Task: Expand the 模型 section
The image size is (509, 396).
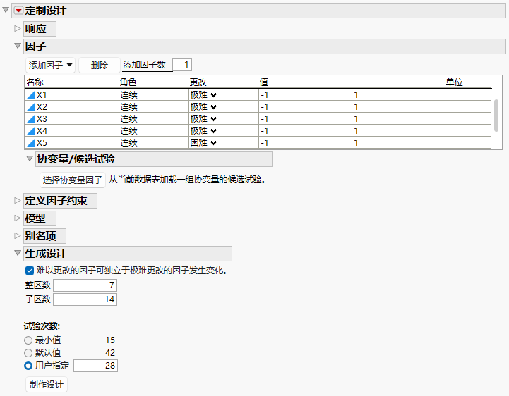Action: (x=17, y=218)
